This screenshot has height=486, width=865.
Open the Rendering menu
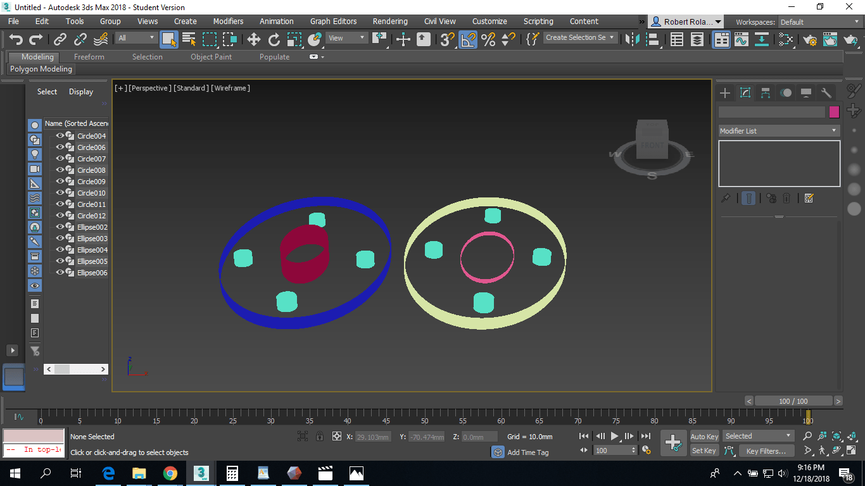(x=390, y=22)
